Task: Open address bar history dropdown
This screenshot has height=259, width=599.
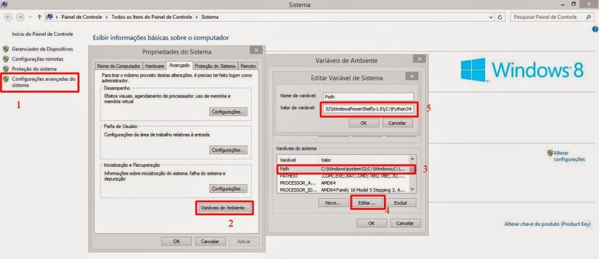Action: tap(491, 17)
